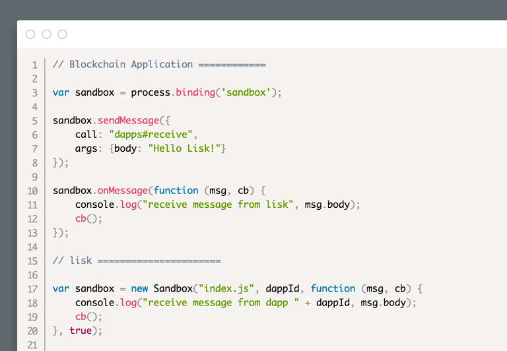Click "msg.body" on line 11

(x=327, y=205)
